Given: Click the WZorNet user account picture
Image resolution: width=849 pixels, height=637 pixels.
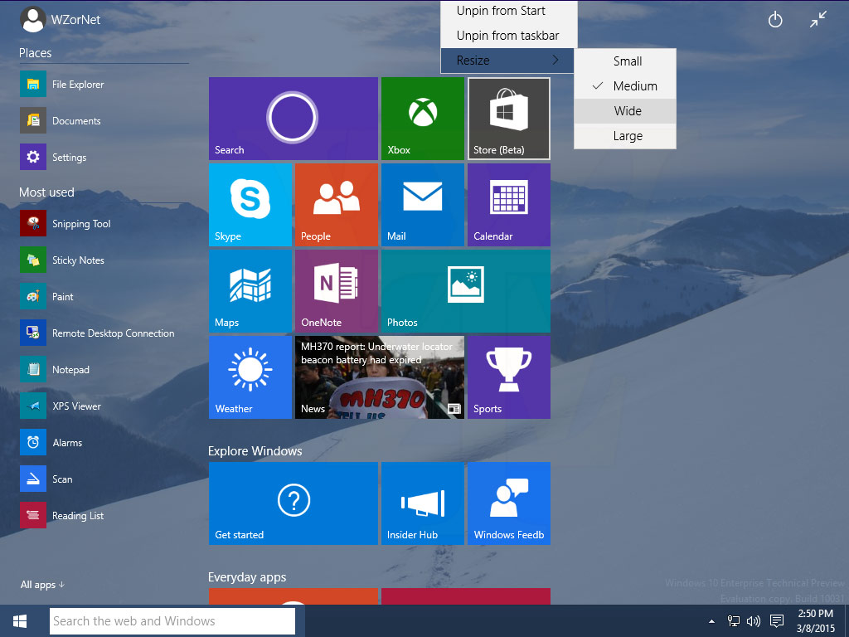Looking at the screenshot, I should click(x=32, y=20).
